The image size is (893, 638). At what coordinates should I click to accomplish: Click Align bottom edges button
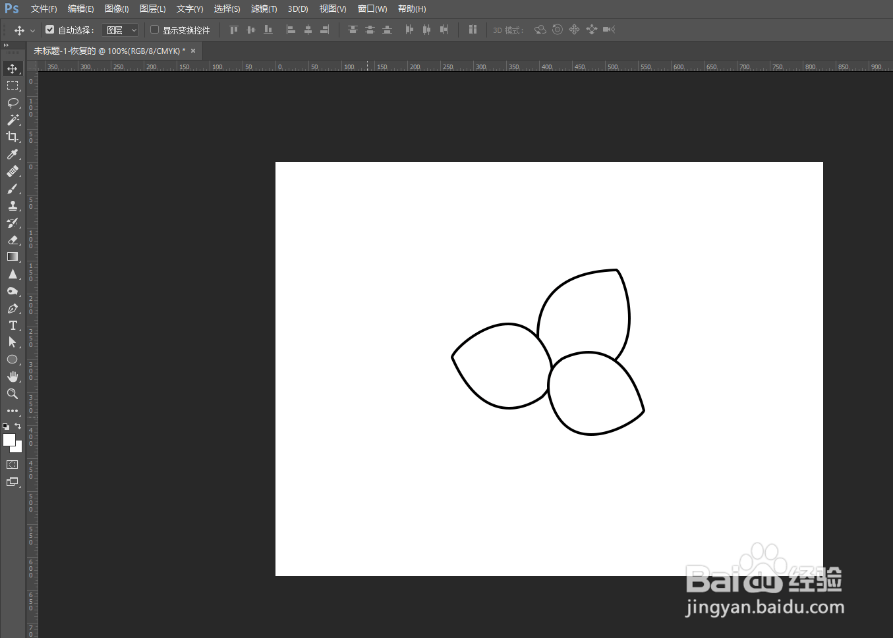point(268,30)
